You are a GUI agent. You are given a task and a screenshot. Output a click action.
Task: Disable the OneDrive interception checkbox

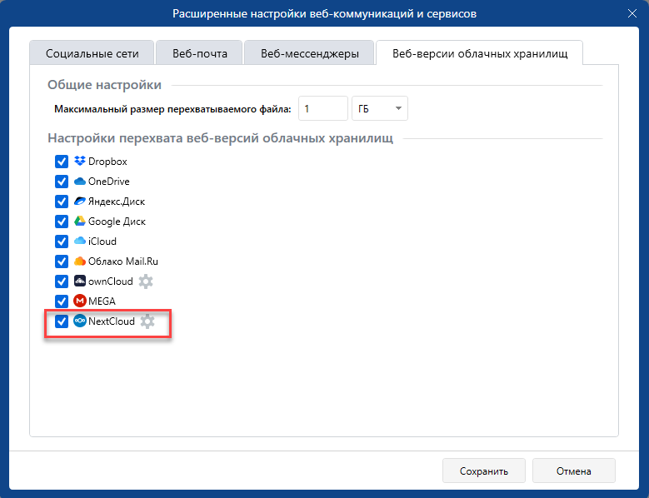(61, 182)
